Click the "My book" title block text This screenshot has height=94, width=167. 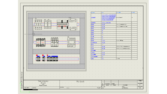(80, 81)
